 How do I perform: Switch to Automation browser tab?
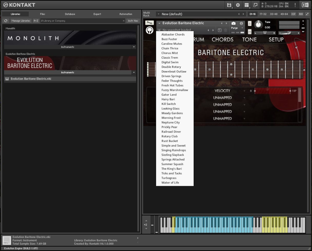126,14
